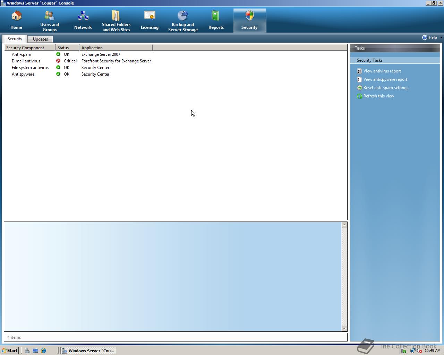Open the Help menu
This screenshot has width=444, height=355.
click(429, 37)
